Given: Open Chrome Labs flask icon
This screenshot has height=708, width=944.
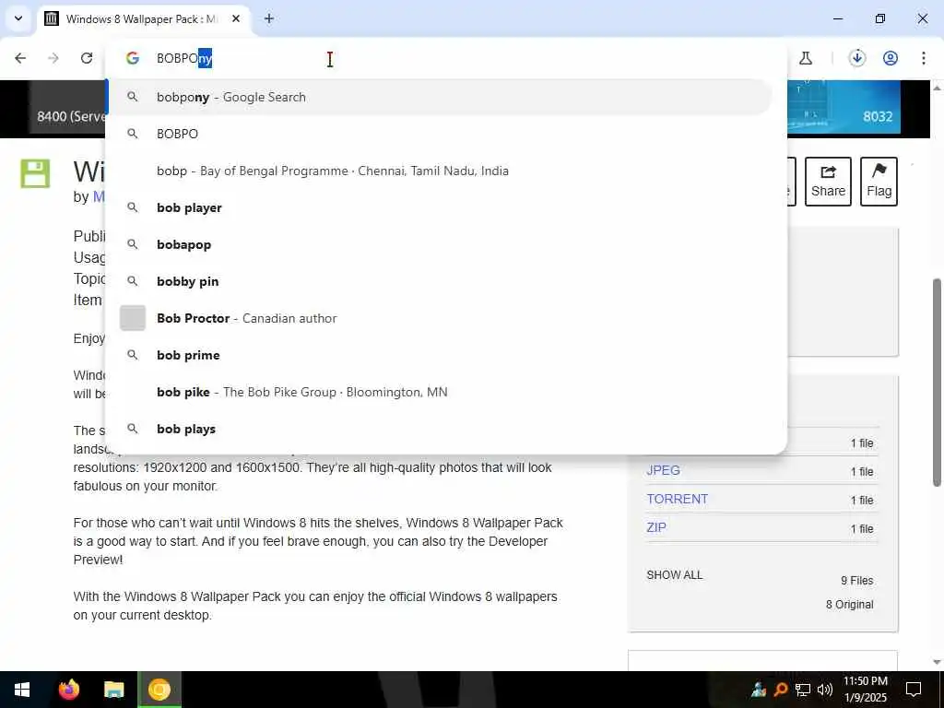Looking at the screenshot, I should pos(806,58).
